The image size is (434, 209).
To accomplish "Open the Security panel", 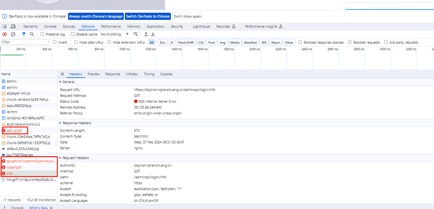I will [177, 26].
